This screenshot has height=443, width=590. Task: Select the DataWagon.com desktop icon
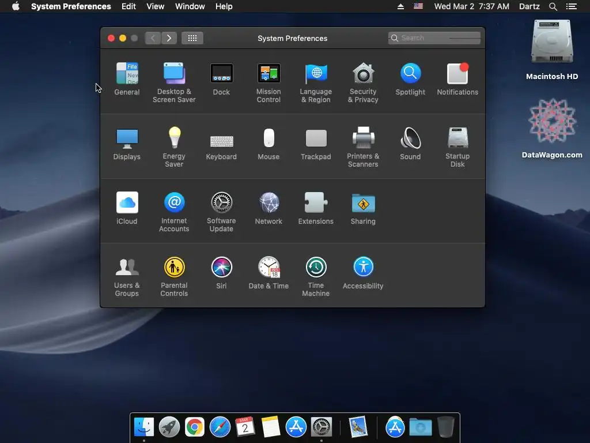(x=552, y=128)
